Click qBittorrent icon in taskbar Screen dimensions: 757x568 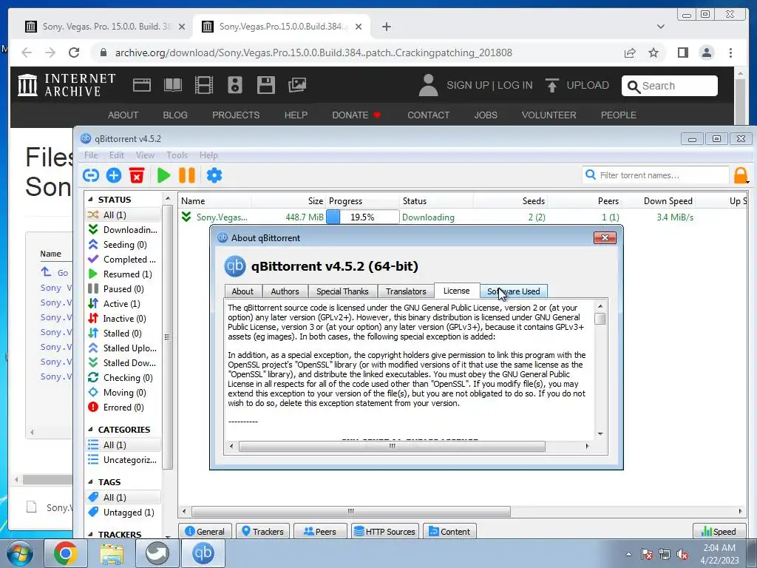pyautogui.click(x=203, y=553)
